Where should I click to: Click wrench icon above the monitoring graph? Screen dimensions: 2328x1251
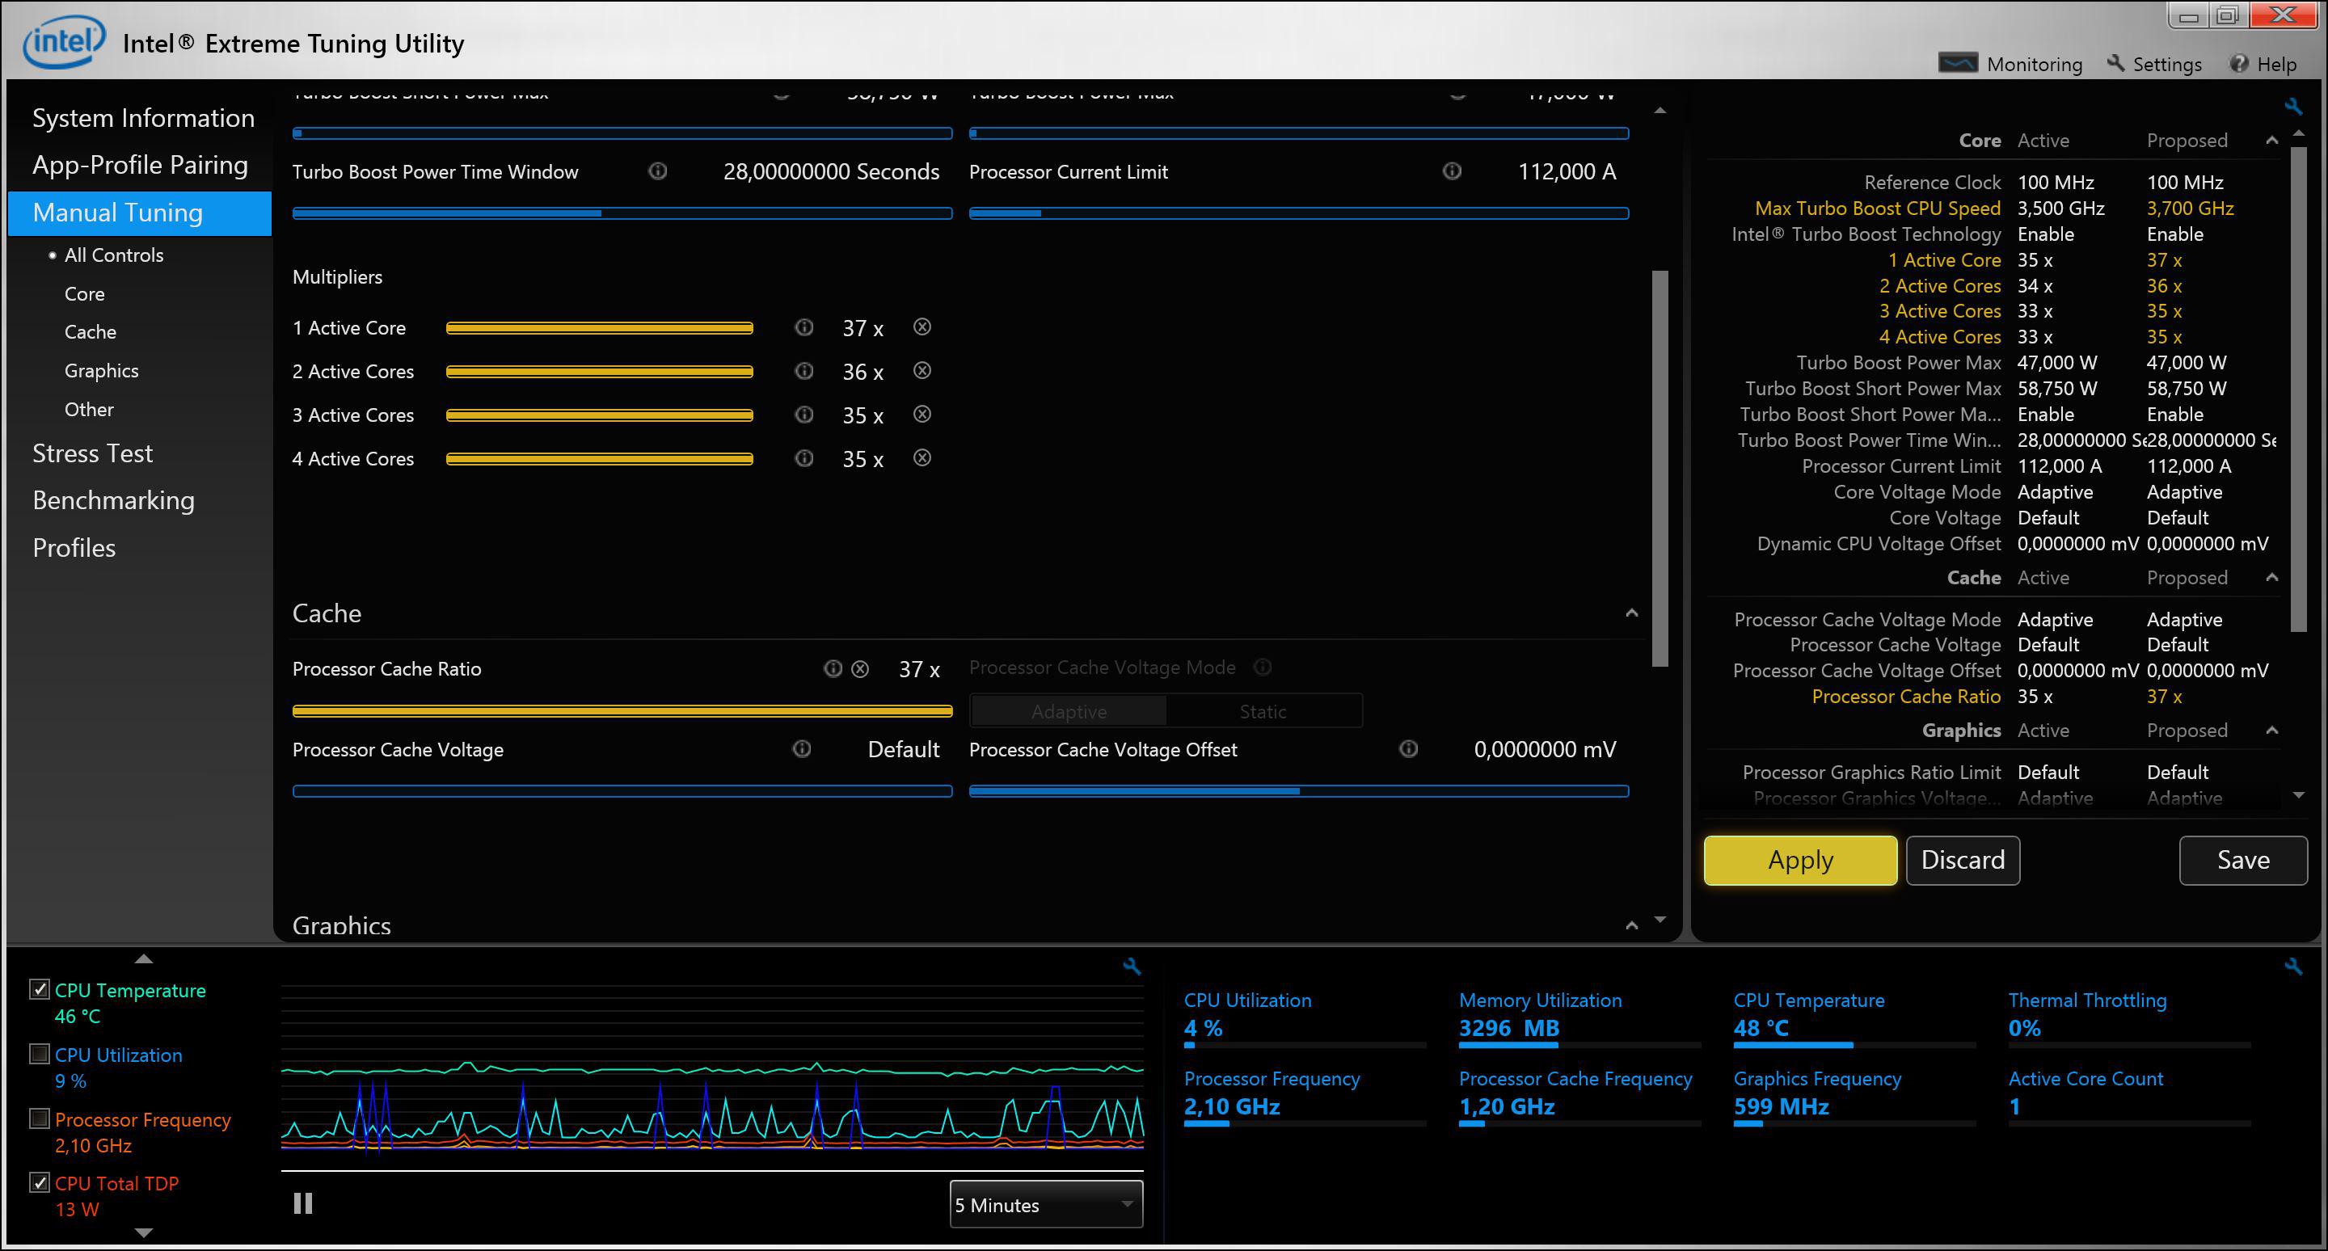(1132, 966)
